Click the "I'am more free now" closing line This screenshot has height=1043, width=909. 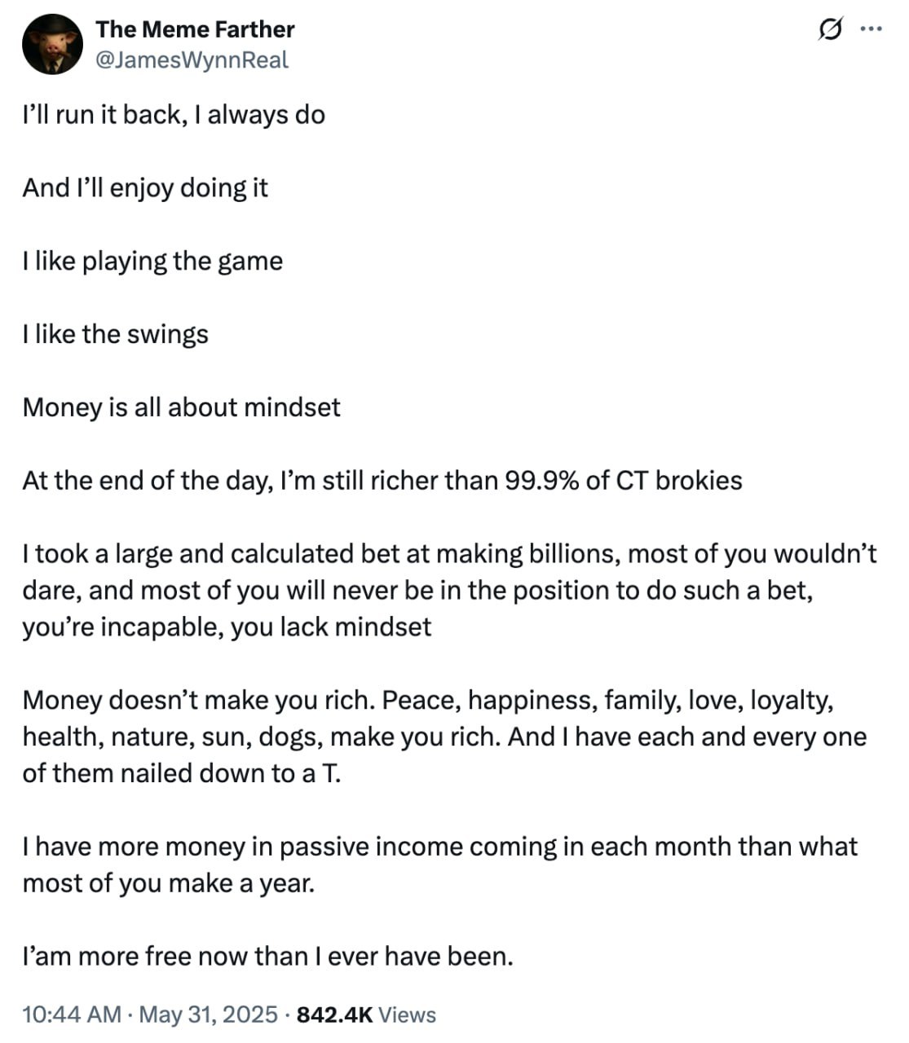click(x=268, y=956)
